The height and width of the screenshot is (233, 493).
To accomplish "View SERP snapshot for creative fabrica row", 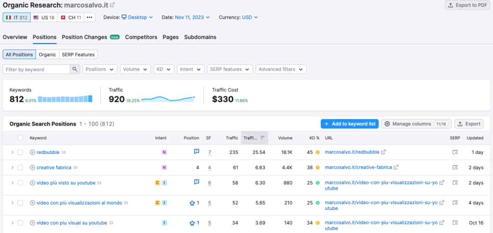I will coord(455,168).
